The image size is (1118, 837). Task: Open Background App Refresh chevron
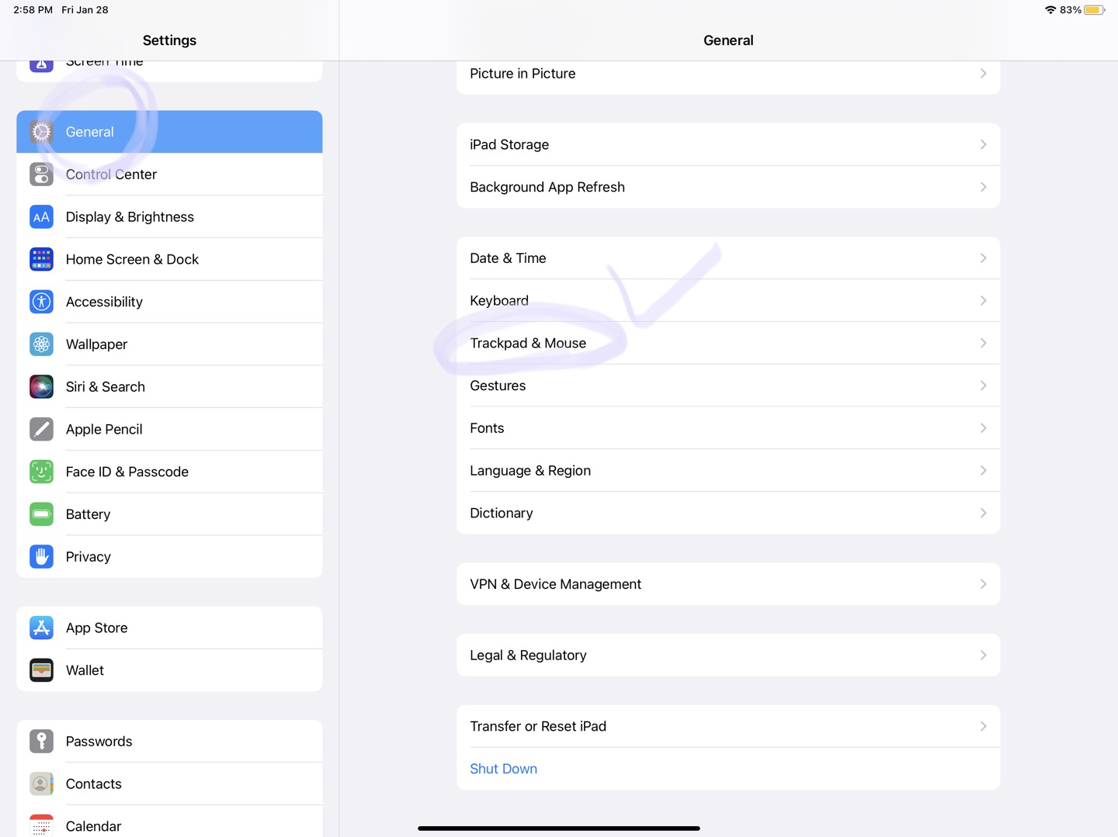point(983,187)
